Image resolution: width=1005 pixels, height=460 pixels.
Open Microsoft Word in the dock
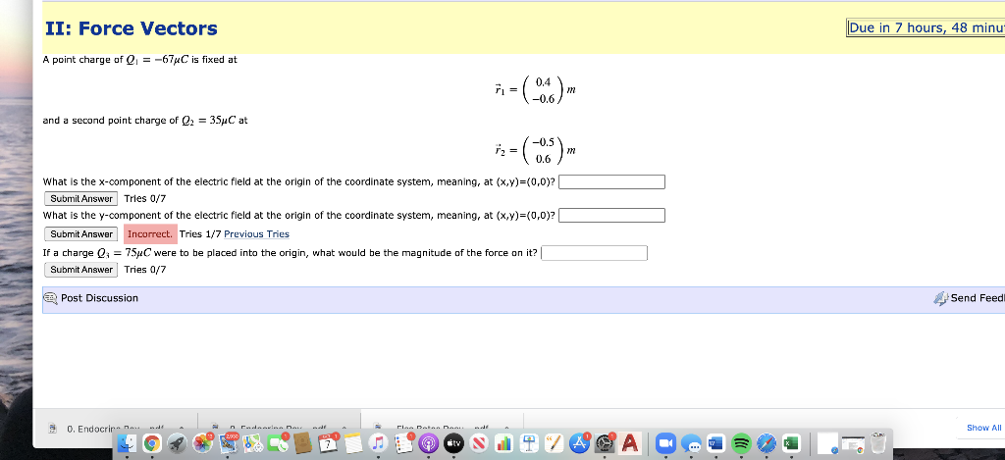tap(715, 443)
